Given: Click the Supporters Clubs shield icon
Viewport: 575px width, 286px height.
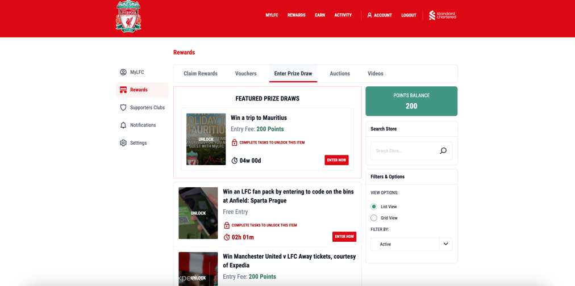Looking at the screenshot, I should (123, 108).
